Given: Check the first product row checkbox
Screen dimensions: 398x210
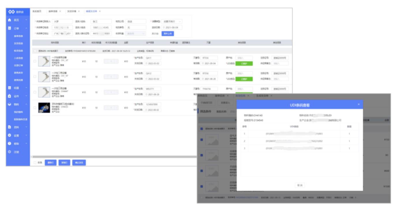Looking at the screenshot, I should (35, 61).
